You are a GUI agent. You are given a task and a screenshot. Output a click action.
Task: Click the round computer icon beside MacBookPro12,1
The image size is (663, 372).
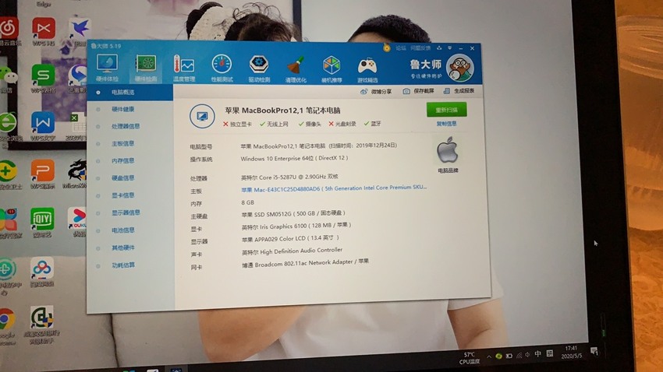[x=202, y=116]
